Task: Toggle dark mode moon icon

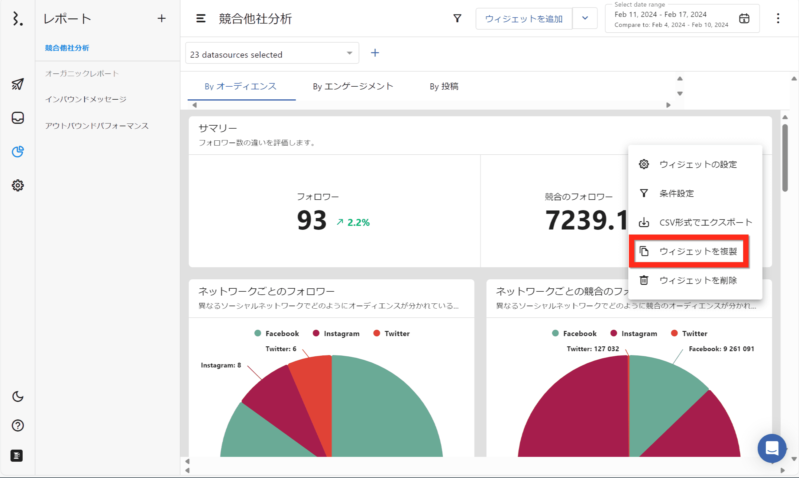Action: pyautogui.click(x=18, y=396)
